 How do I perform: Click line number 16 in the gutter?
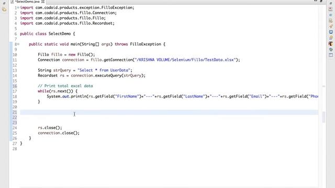point(15,86)
